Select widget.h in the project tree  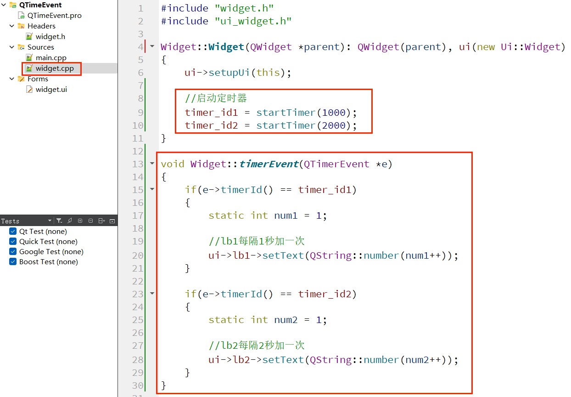coord(50,37)
